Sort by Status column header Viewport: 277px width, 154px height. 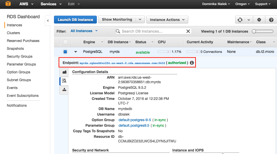coord(141,42)
